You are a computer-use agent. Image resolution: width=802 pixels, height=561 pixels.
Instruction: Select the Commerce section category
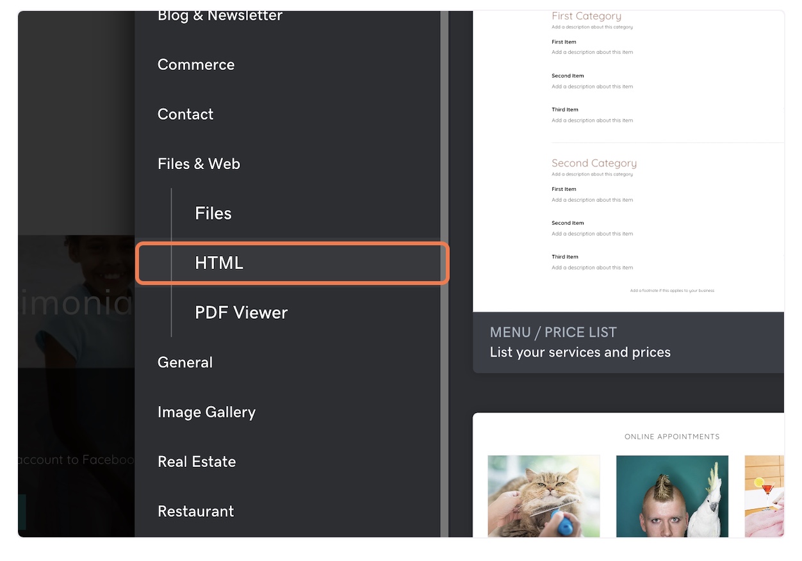click(196, 65)
